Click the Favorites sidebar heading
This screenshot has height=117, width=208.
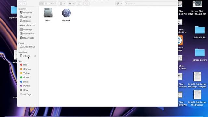tap(22, 9)
